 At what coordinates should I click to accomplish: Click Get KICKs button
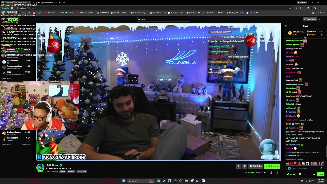coord(310,19)
